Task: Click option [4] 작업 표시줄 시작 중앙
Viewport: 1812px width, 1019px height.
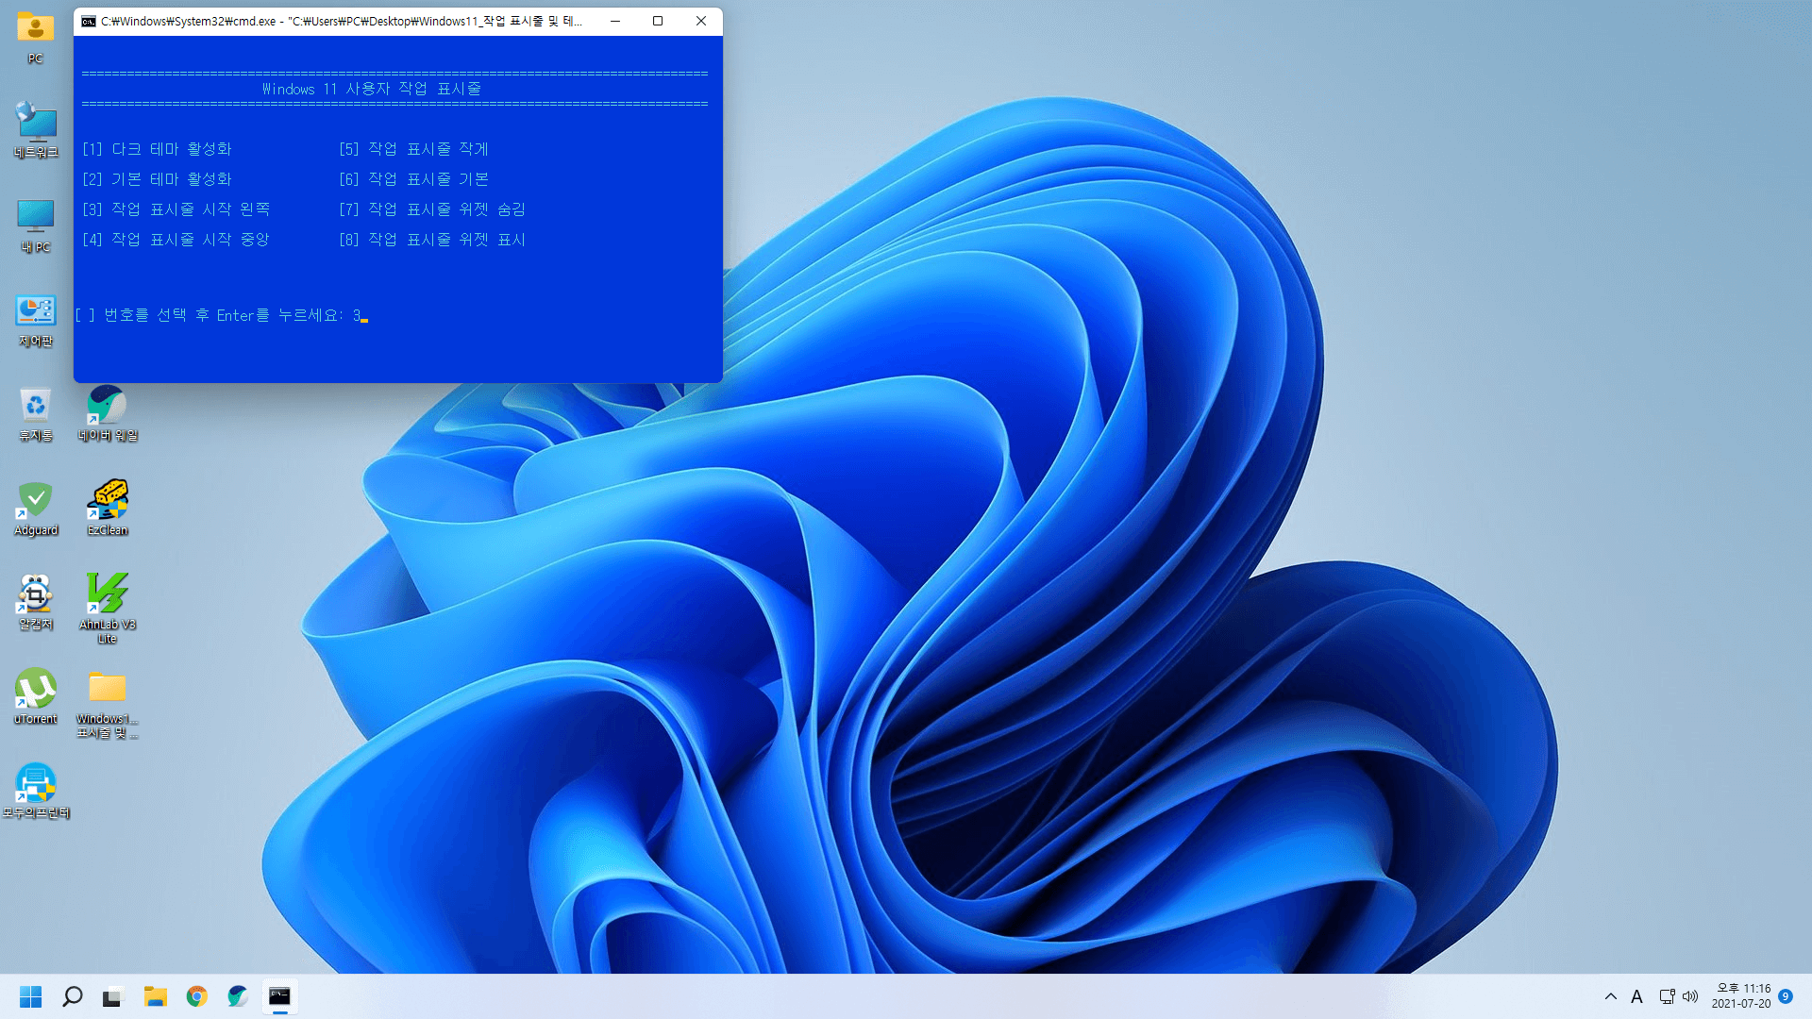Action: 176,240
